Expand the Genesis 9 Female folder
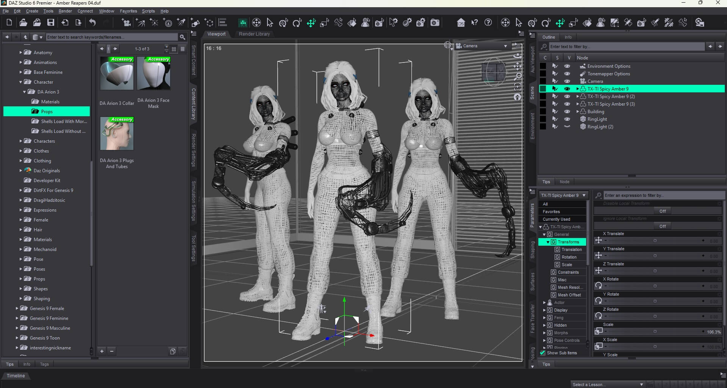Image resolution: width=727 pixels, height=388 pixels. pos(17,309)
